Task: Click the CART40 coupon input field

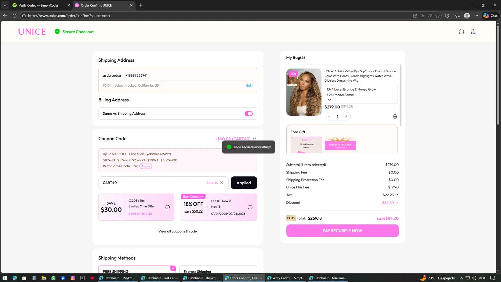Action: [163, 183]
